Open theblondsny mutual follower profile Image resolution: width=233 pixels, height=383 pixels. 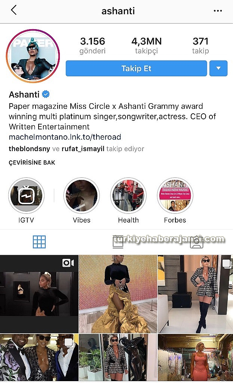[x=29, y=149]
